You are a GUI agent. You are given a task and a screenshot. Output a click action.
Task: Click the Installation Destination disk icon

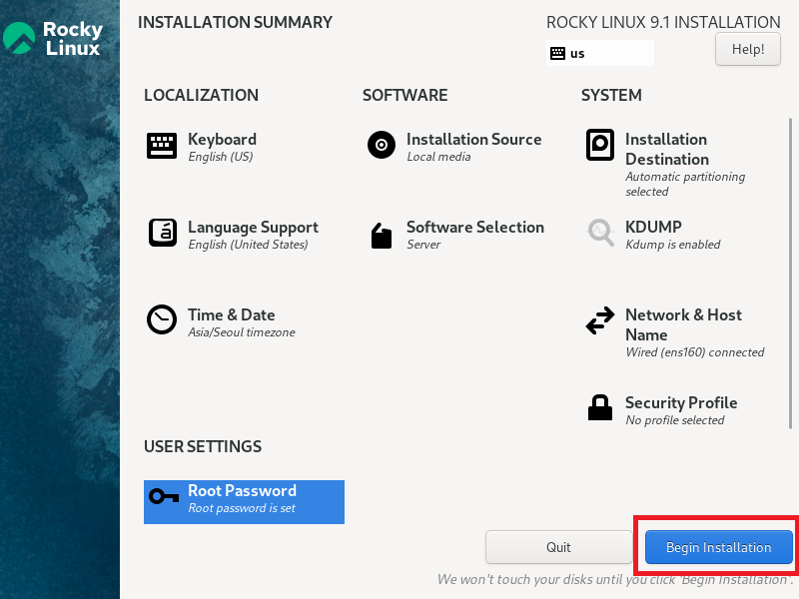[600, 145]
